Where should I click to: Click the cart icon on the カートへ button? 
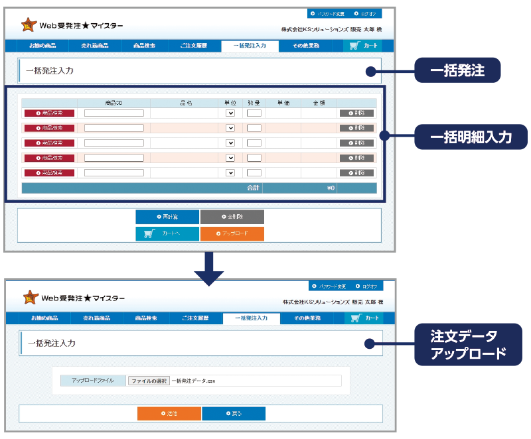149,233
